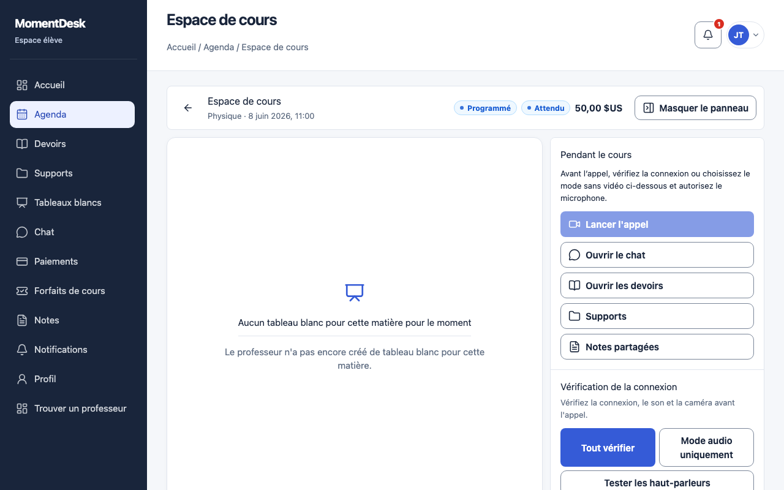Click the Accueil breadcrumb link

click(181, 47)
